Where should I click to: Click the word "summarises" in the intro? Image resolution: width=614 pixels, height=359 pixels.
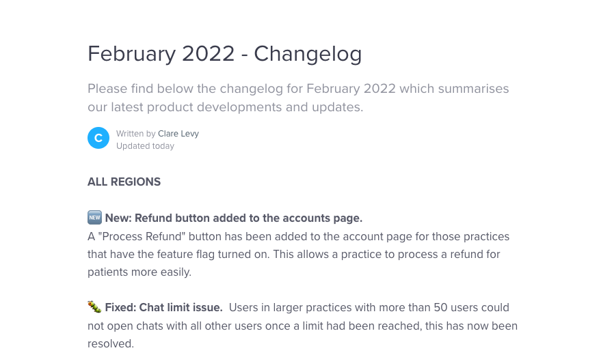(x=473, y=89)
